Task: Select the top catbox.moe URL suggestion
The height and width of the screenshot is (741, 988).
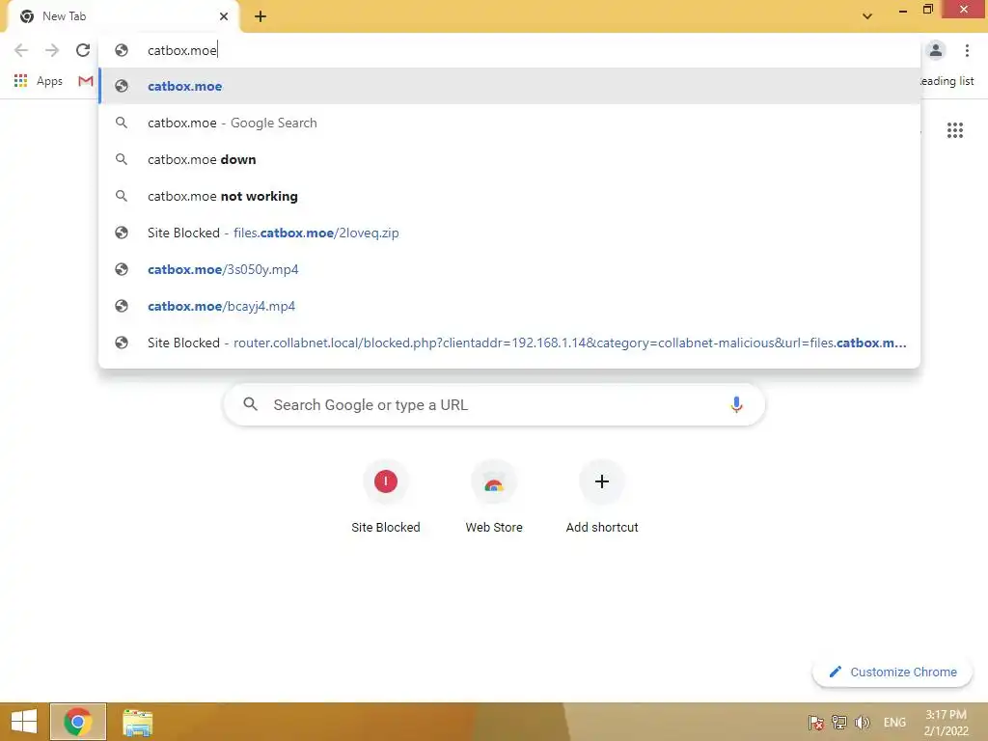Action: pyautogui.click(x=509, y=86)
